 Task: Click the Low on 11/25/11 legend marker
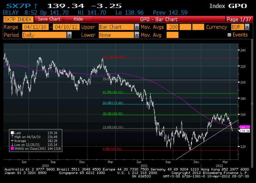[12, 144]
